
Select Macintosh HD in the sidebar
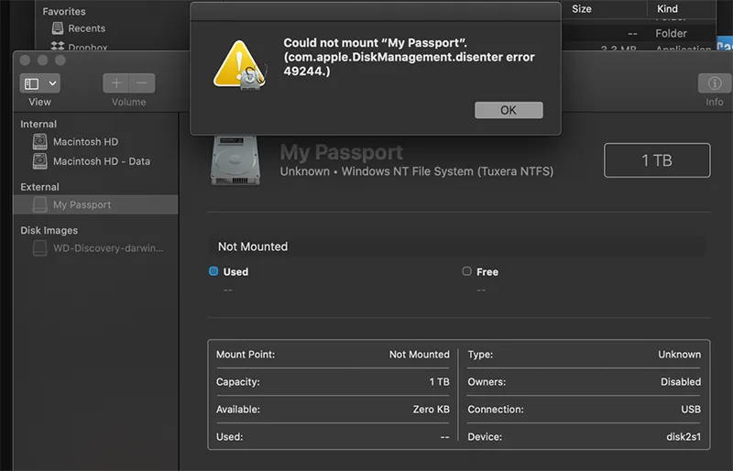click(x=85, y=142)
